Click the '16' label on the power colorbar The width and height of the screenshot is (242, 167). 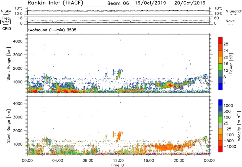coord(226,64)
